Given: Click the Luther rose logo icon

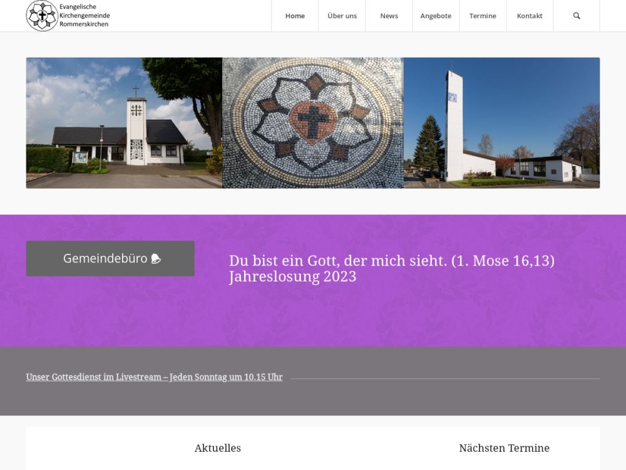Looking at the screenshot, I should 41,16.
